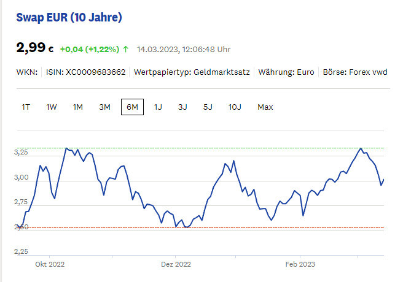Screen dimensions: 403x282
Task: Click the ISIN number XC0009683662
Action: 95,72
